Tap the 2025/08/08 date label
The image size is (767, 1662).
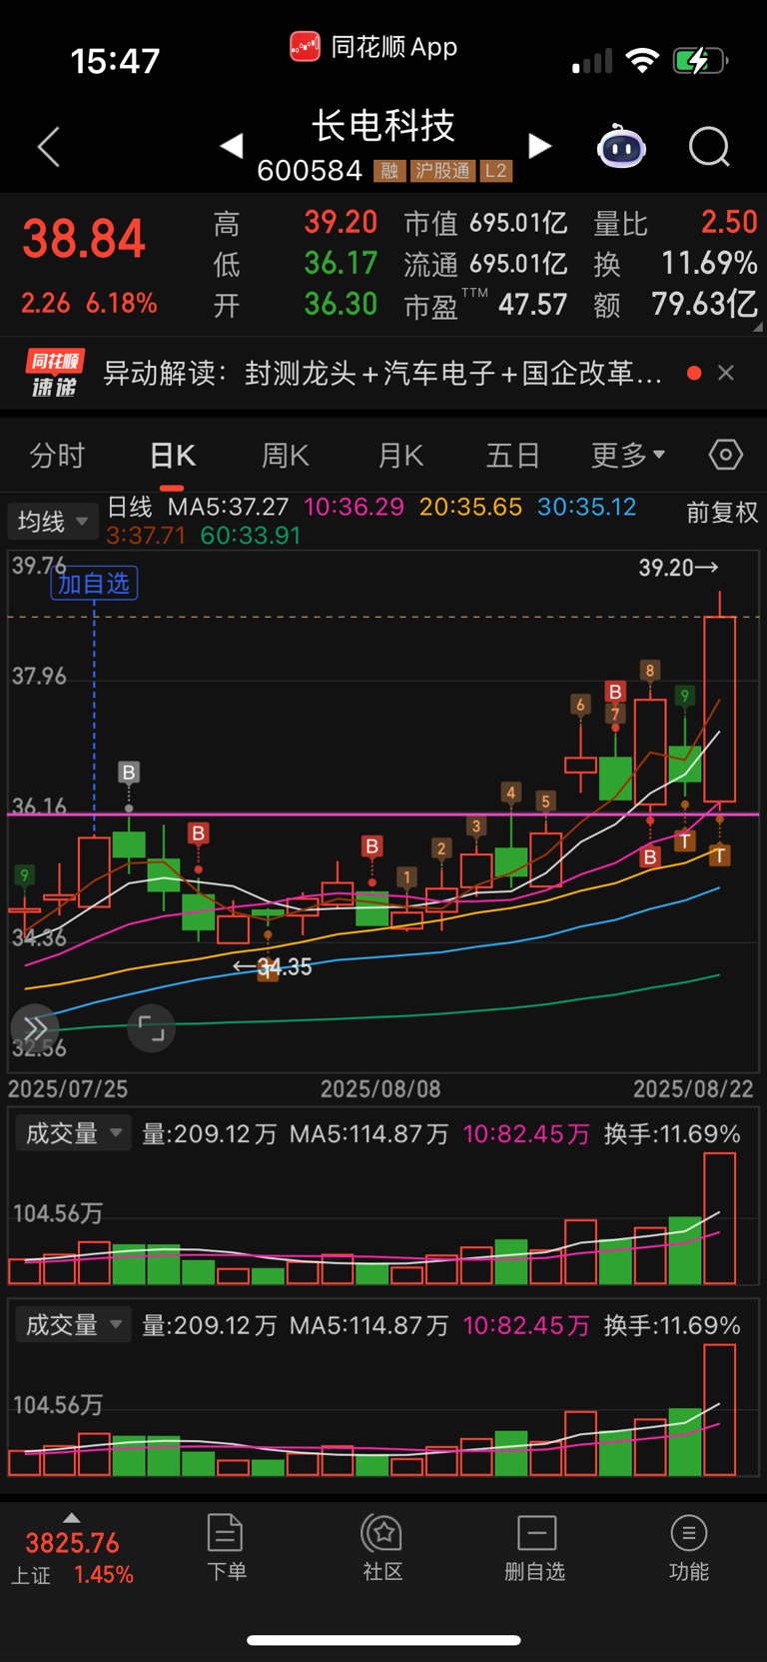[x=380, y=1088]
